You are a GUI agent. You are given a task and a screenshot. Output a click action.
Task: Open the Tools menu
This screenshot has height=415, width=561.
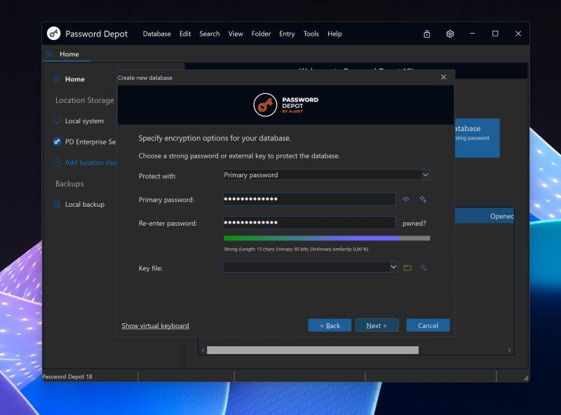coord(311,34)
